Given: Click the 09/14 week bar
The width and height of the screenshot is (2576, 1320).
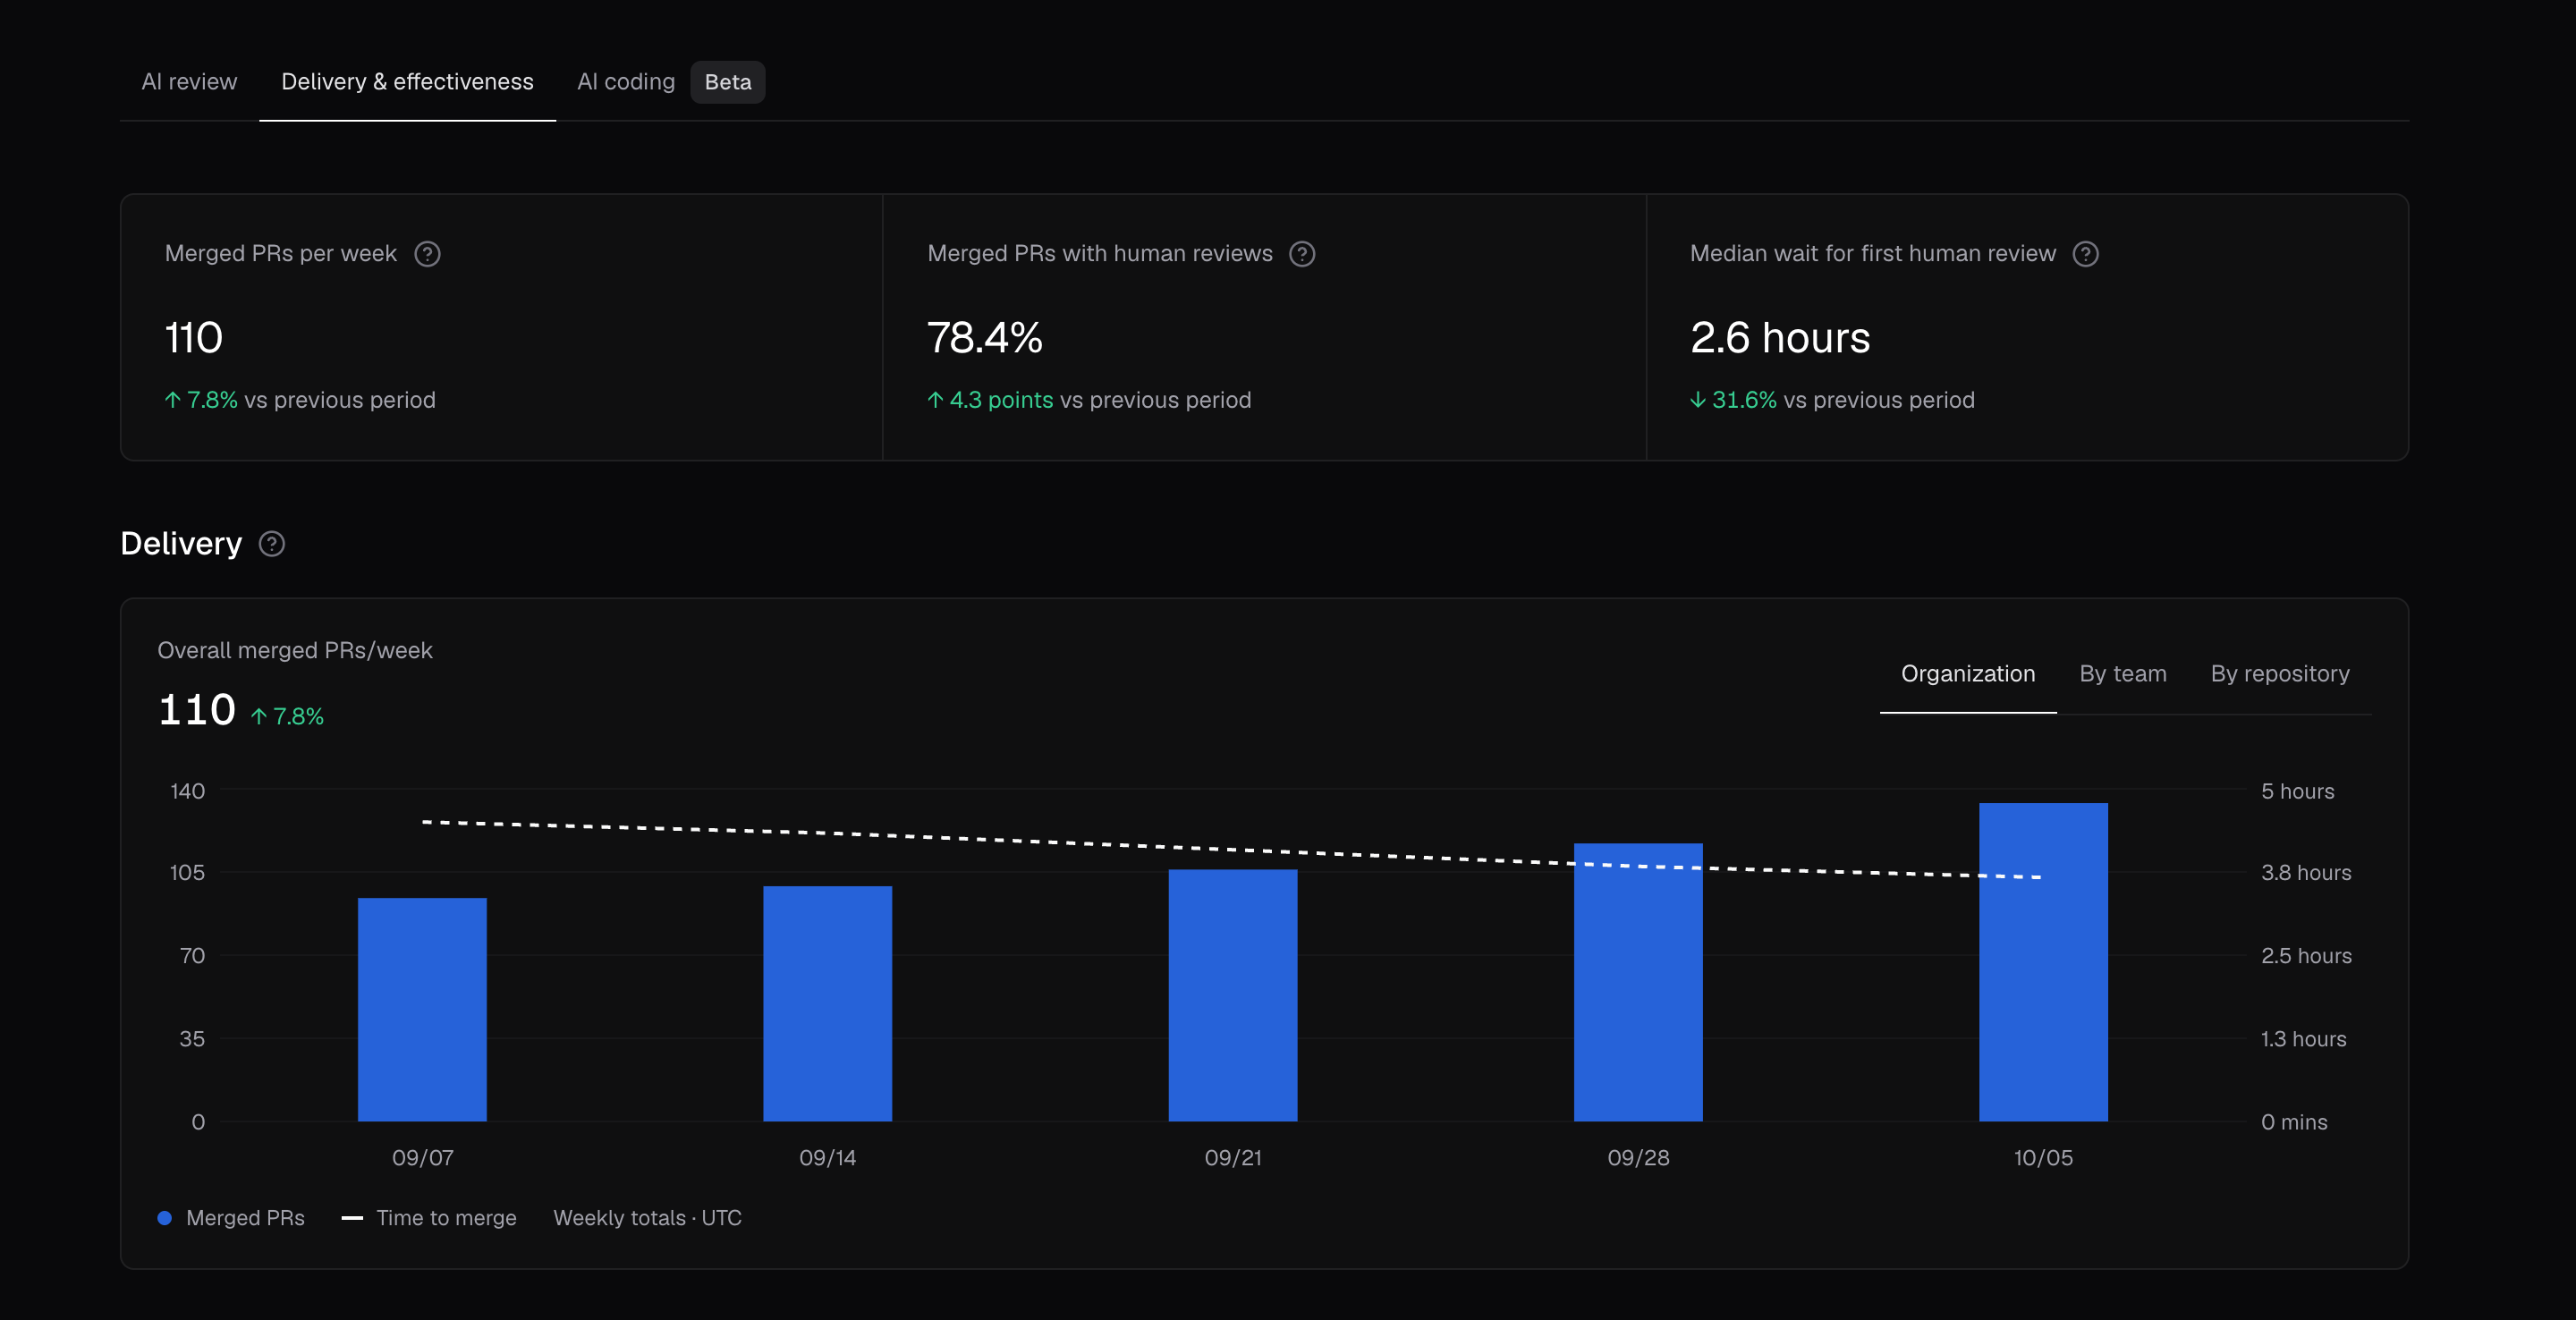Looking at the screenshot, I should point(827,1004).
